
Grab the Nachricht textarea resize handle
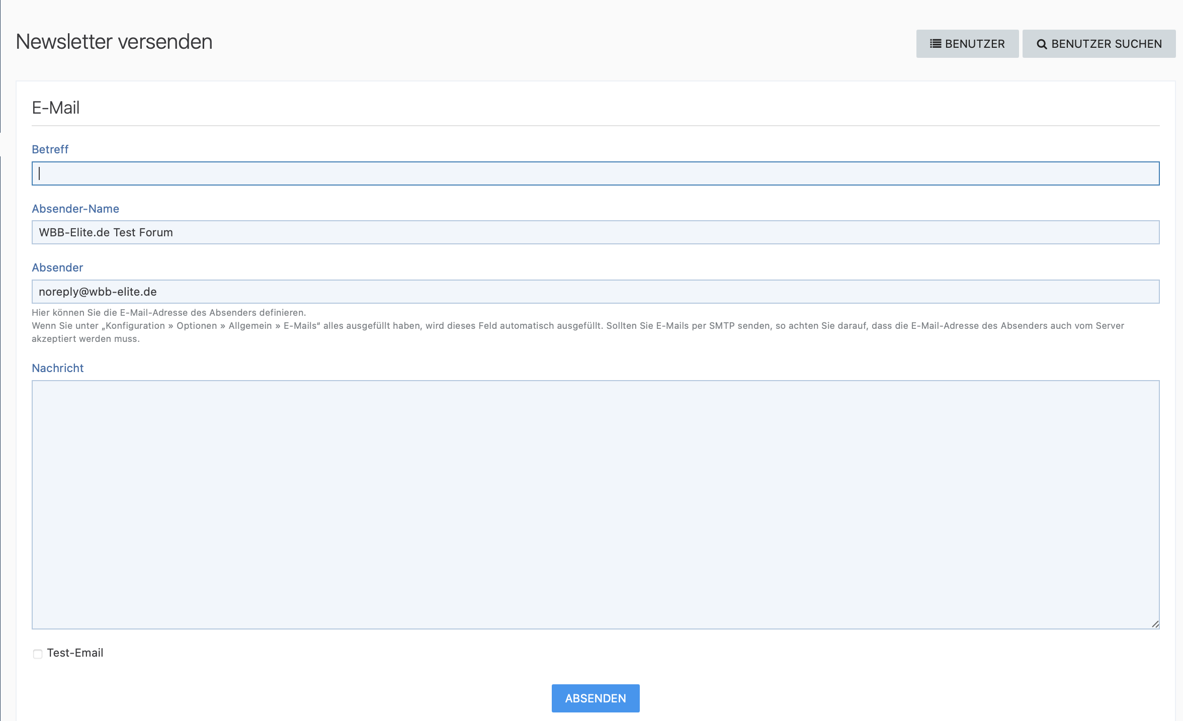(x=1155, y=624)
